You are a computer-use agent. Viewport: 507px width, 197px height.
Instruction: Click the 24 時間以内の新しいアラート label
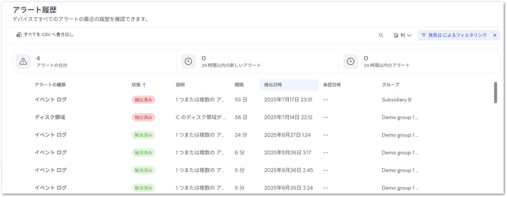click(x=231, y=65)
